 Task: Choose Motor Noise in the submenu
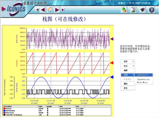pos(142,82)
